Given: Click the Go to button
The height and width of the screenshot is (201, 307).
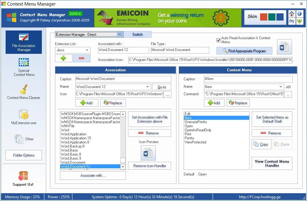Looking at the screenshot, I should [162, 87].
